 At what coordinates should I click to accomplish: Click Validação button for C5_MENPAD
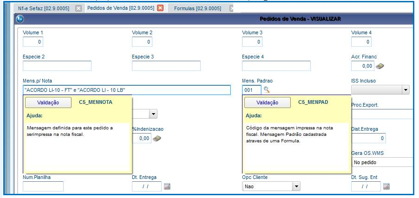(268, 102)
